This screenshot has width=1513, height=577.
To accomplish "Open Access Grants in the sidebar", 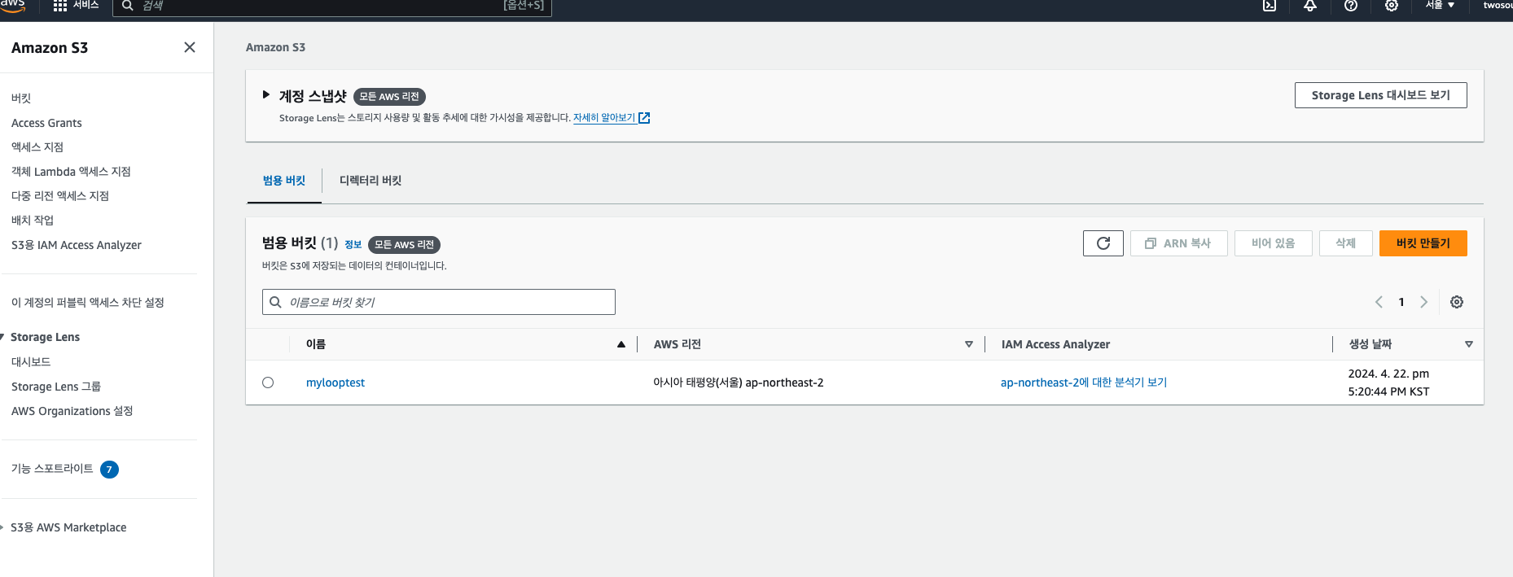I will tap(46, 123).
